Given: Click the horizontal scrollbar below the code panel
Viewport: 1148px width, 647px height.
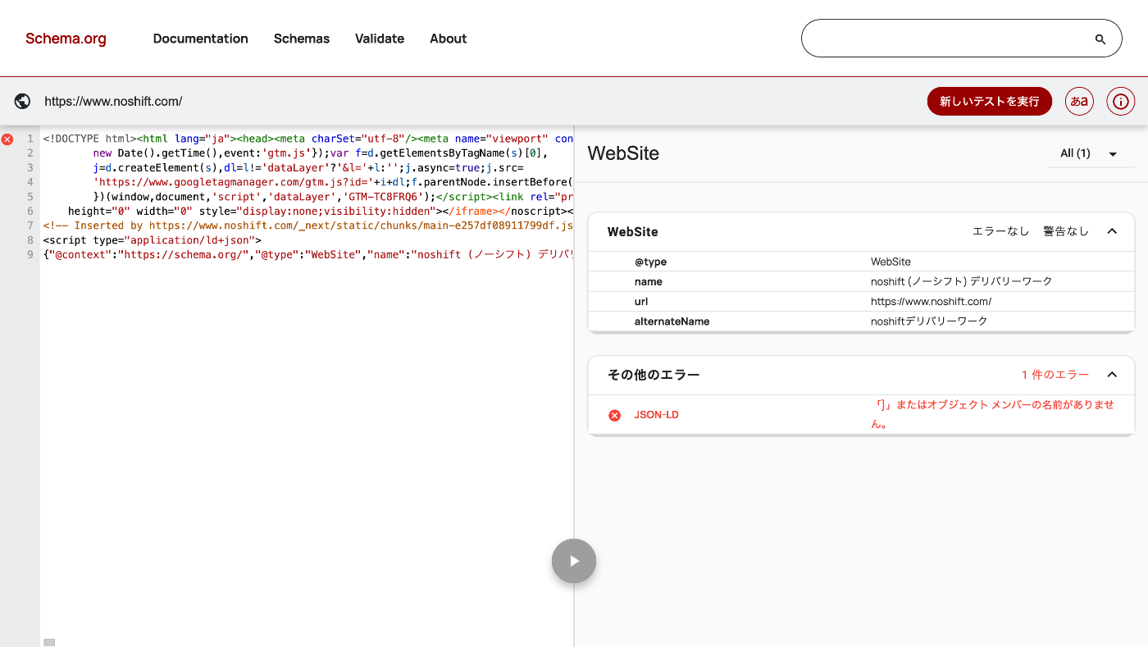Looking at the screenshot, I should 49,641.
